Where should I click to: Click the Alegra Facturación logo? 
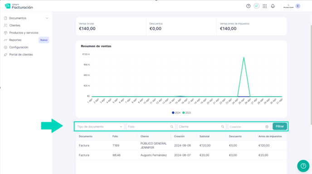[x=19, y=6]
